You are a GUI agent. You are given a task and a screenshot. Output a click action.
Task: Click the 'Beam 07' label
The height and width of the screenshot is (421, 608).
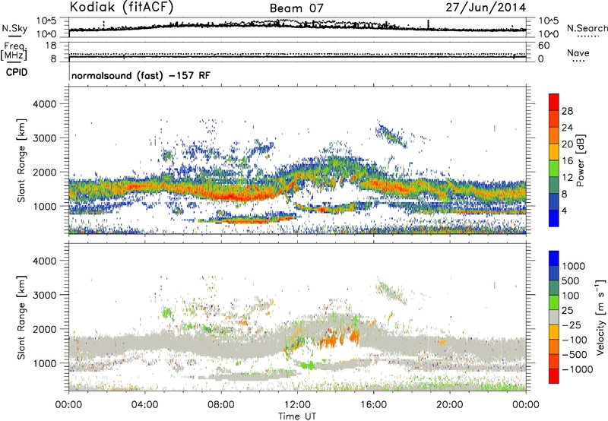coord(296,8)
